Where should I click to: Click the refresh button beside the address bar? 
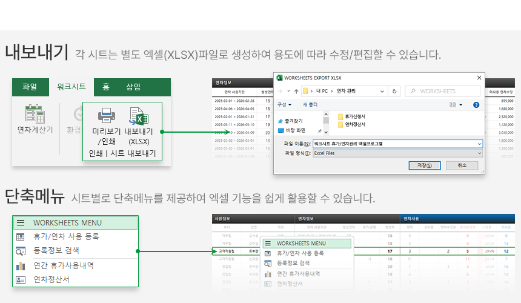click(395, 91)
